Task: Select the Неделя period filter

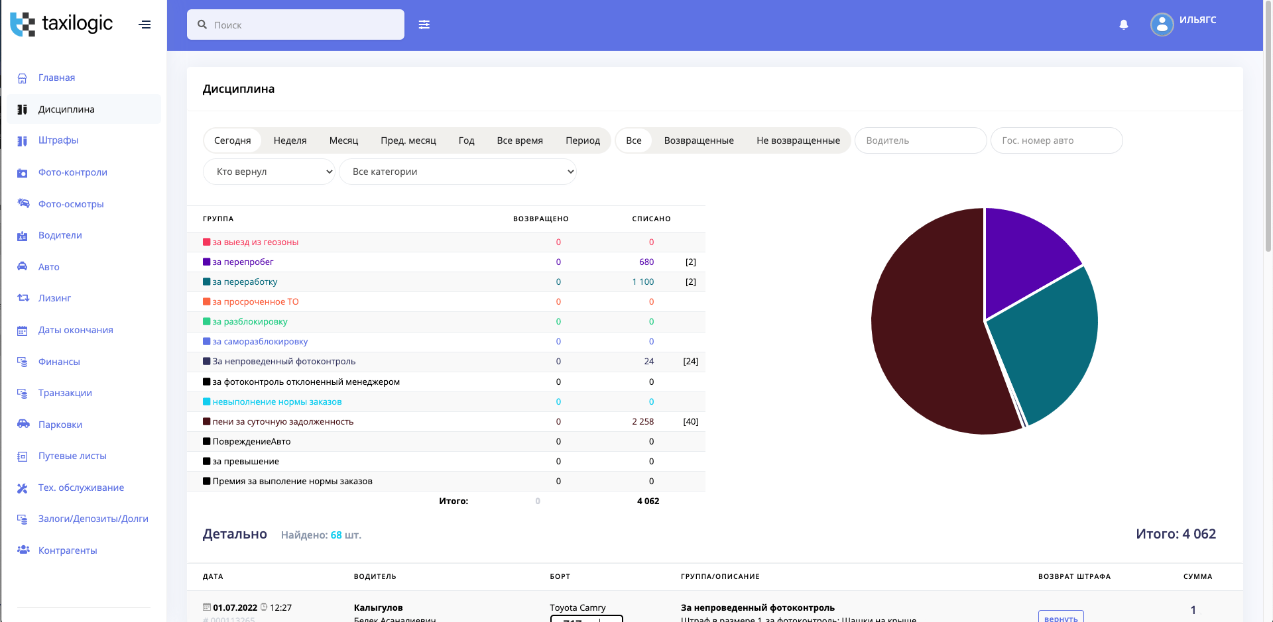Action: click(x=290, y=140)
